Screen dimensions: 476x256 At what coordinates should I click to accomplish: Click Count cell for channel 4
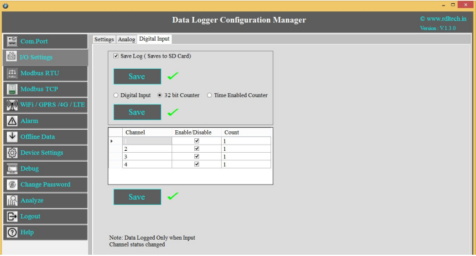click(246, 164)
